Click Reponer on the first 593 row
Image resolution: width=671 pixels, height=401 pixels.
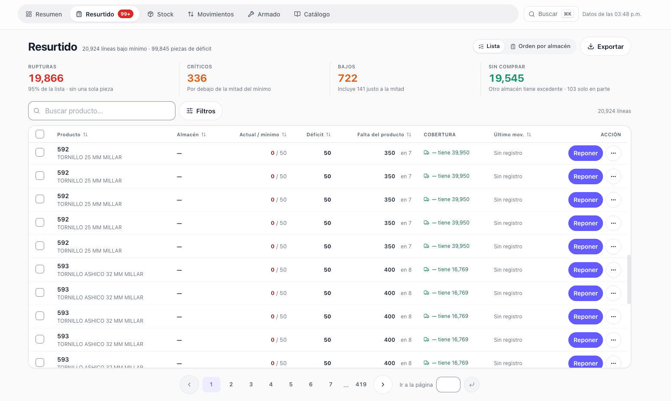click(x=586, y=270)
